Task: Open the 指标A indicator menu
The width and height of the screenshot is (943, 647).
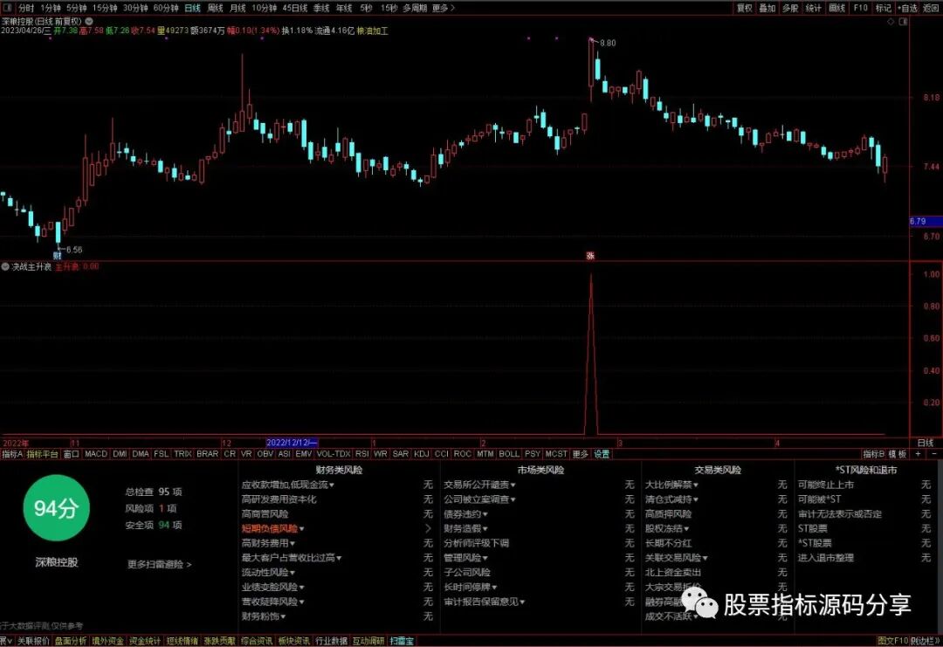Action: pos(12,454)
